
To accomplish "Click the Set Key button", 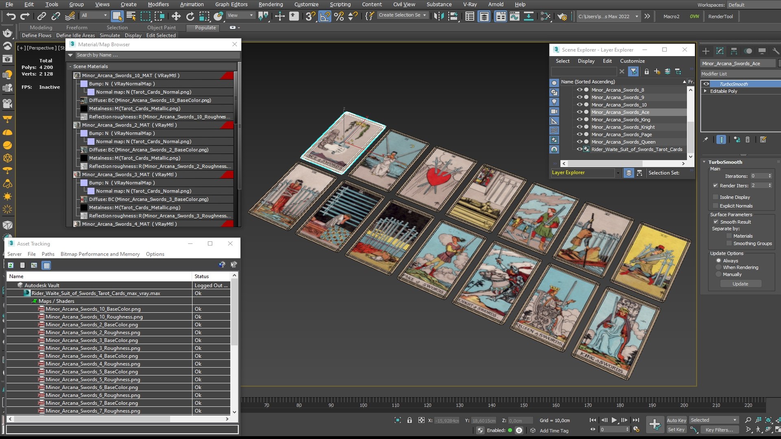I will (x=676, y=430).
